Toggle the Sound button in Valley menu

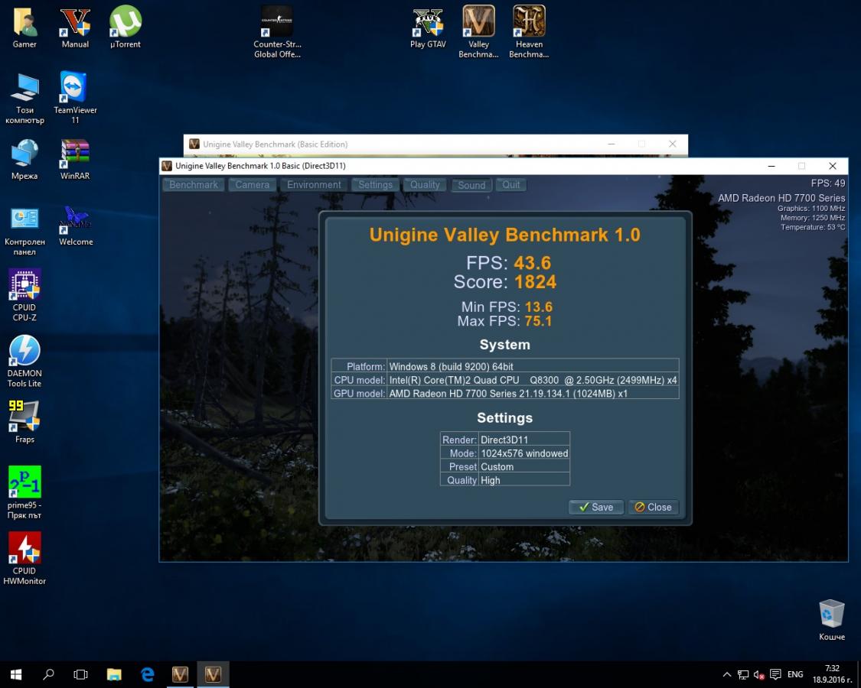[471, 185]
